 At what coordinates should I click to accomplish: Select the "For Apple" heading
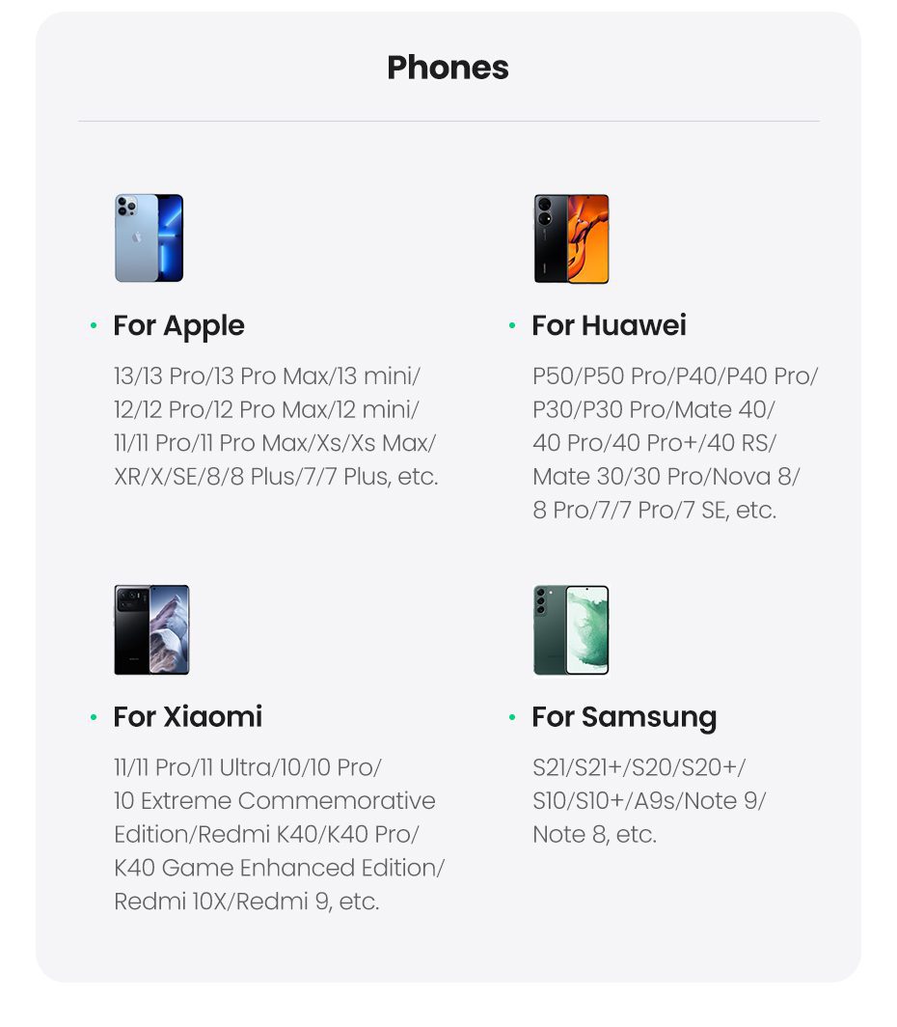click(178, 326)
